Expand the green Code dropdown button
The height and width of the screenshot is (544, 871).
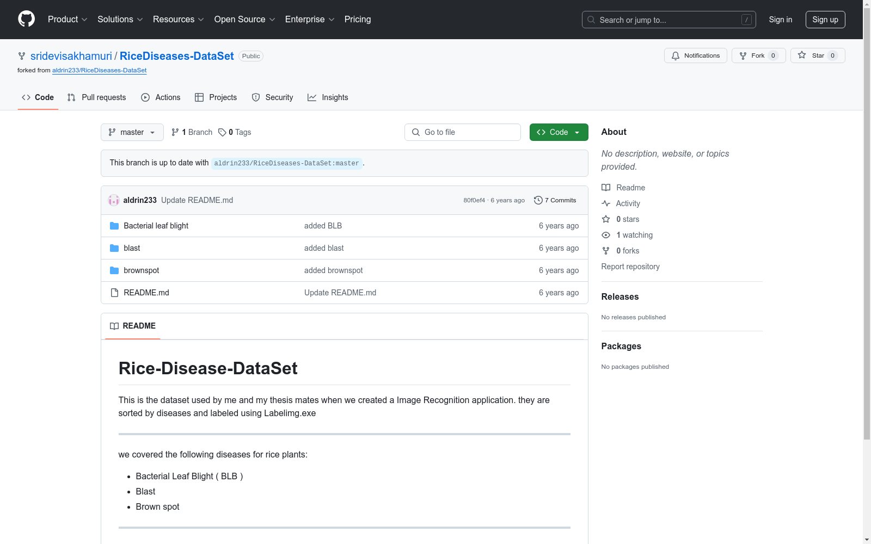559,132
